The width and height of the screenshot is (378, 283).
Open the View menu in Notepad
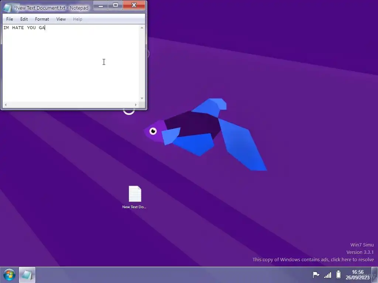(61, 19)
